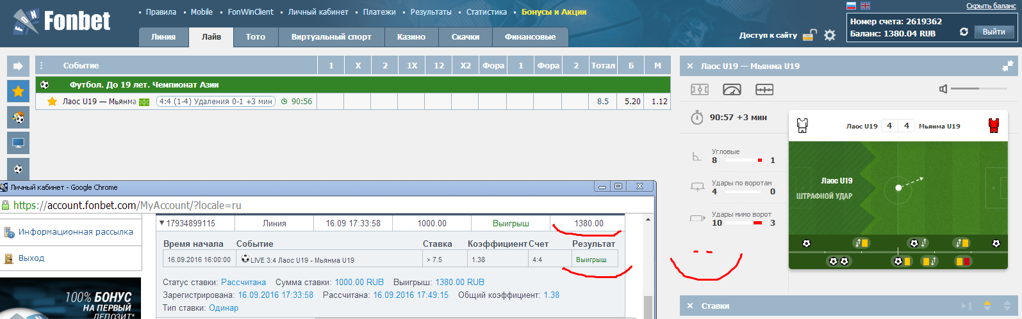Show the gauge view icon in match panel
Screen dimensions: 1022x319
point(732,89)
